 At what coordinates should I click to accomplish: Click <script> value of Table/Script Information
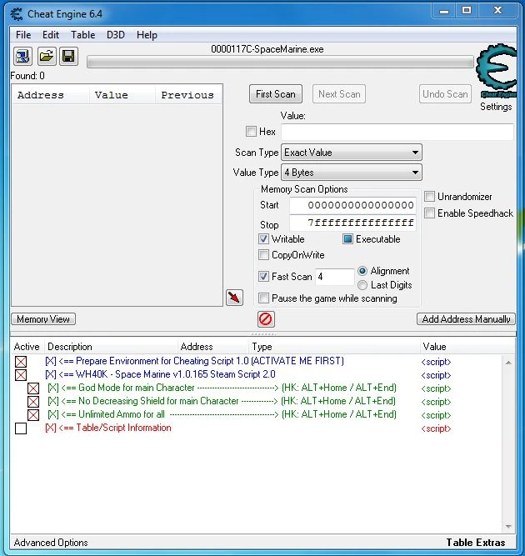click(436, 428)
